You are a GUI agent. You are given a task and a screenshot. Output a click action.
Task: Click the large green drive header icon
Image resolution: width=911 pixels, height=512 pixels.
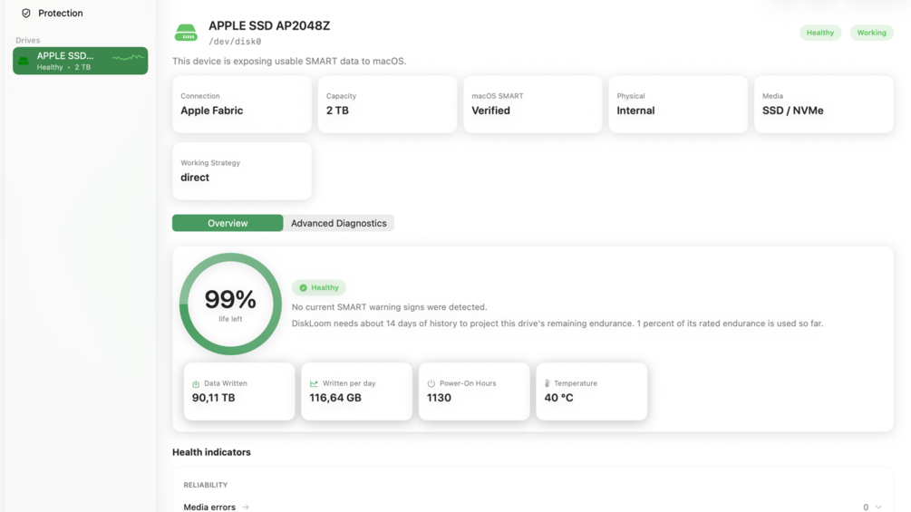[x=186, y=33]
